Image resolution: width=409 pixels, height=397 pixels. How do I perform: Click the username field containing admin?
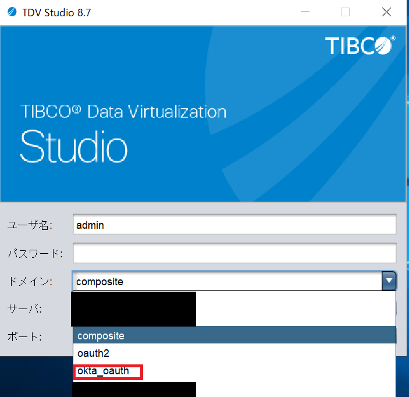(234, 225)
